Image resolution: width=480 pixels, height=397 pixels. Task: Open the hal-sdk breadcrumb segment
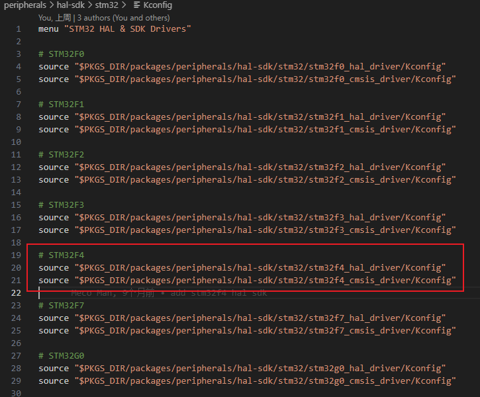(71, 5)
